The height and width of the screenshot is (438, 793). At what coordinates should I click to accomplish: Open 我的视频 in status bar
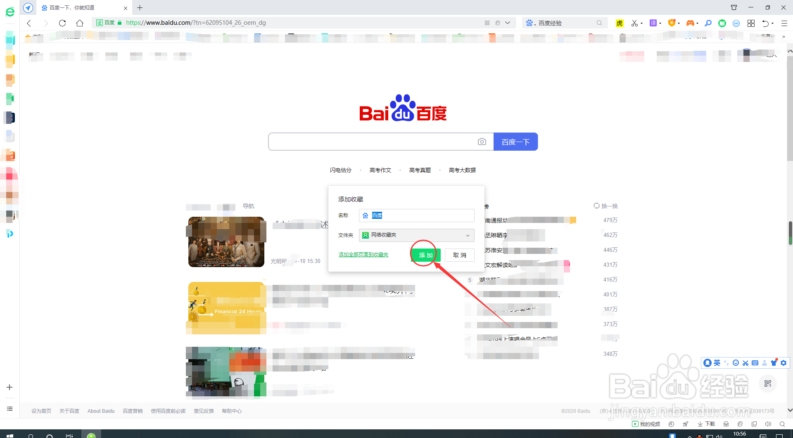pyautogui.click(x=646, y=424)
